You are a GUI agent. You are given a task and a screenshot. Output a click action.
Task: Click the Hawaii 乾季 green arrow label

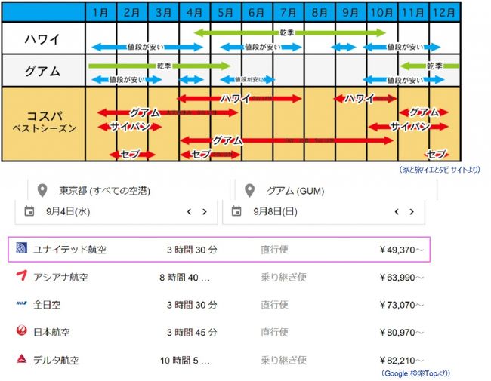[287, 32]
